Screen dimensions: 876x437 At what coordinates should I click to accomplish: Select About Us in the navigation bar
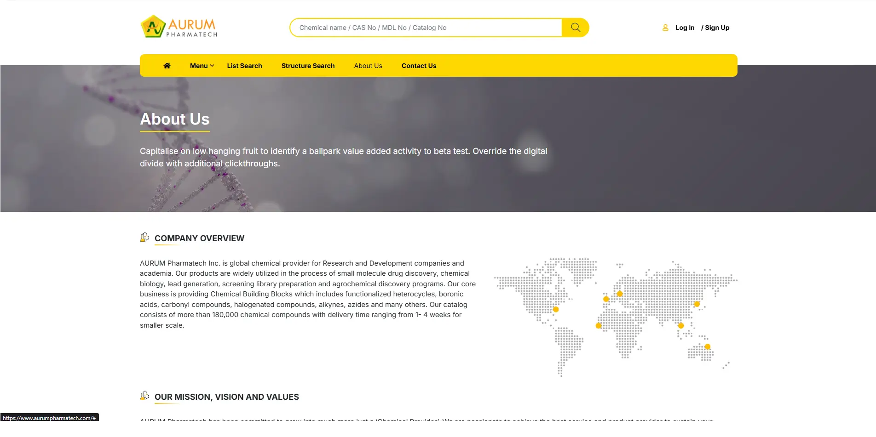pyautogui.click(x=368, y=66)
